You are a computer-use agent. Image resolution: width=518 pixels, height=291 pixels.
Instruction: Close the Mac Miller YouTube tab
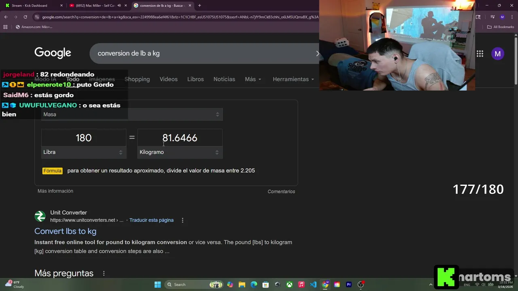coord(126,6)
